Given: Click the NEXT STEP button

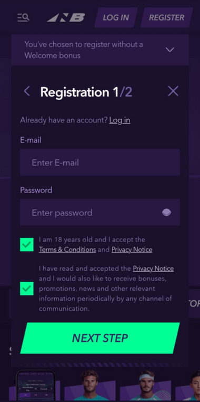Looking at the screenshot, I should 100,338.
